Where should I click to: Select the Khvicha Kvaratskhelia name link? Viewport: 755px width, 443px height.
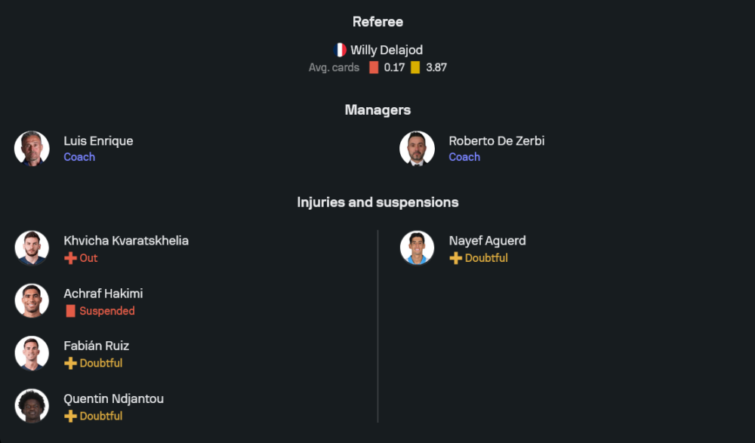click(x=126, y=241)
